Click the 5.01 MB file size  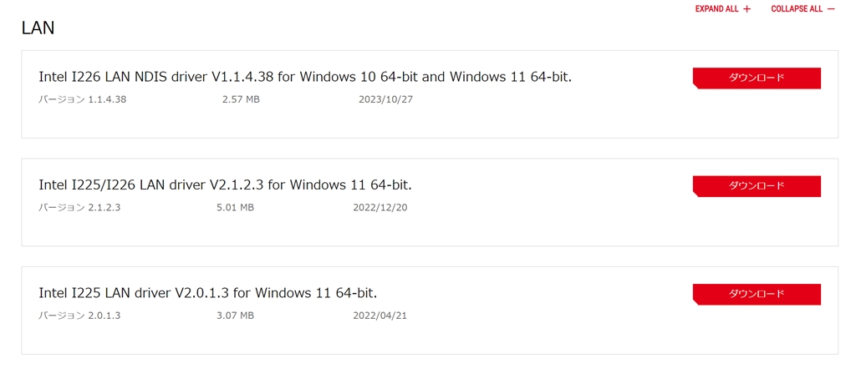coord(235,207)
